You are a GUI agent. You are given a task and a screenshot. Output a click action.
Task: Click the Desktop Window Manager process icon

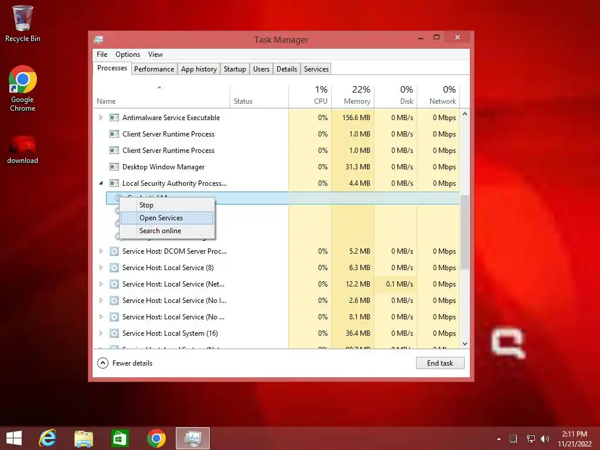pyautogui.click(x=114, y=167)
